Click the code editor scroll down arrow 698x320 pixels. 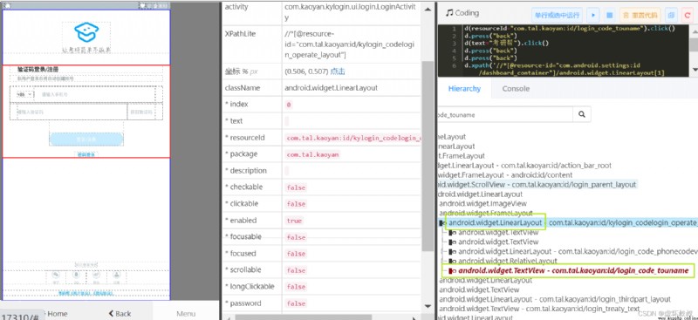(x=695, y=71)
